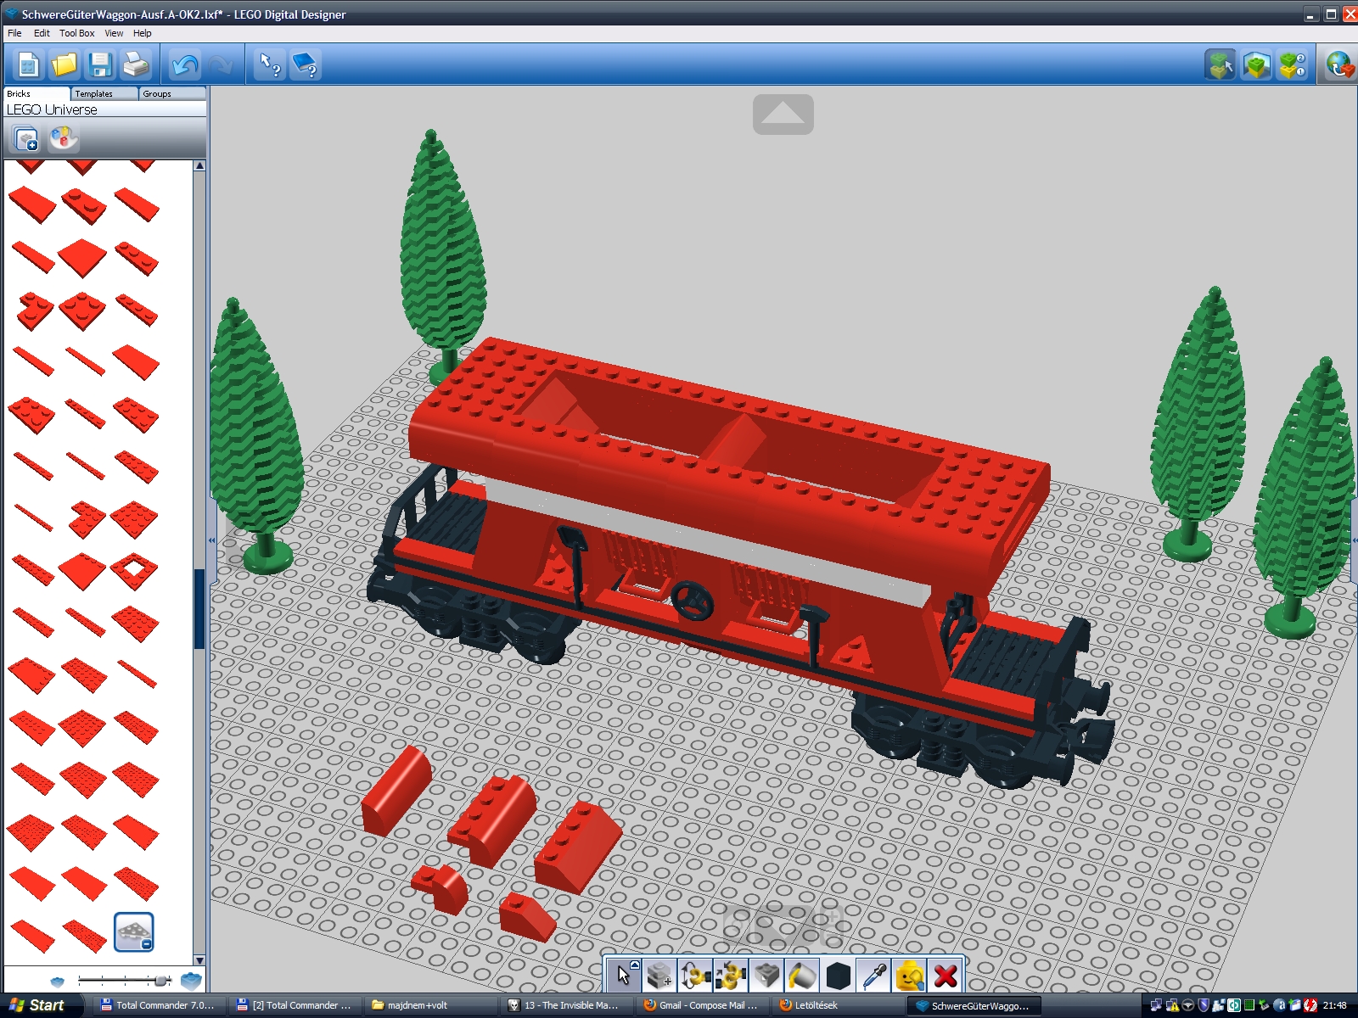Switch to Total Commander 7.0 taskbar window
This screenshot has width=1358, height=1018.
[157, 1005]
